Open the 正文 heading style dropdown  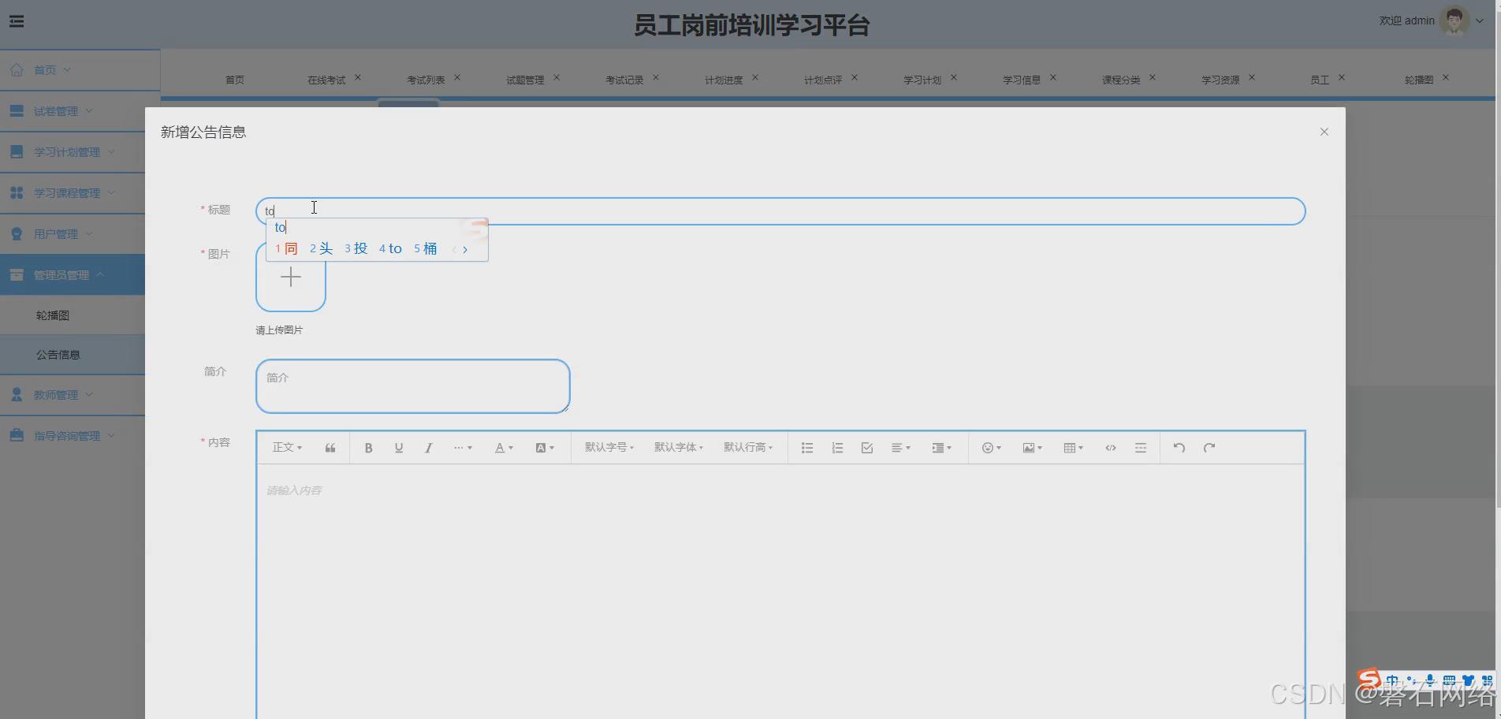tap(287, 448)
